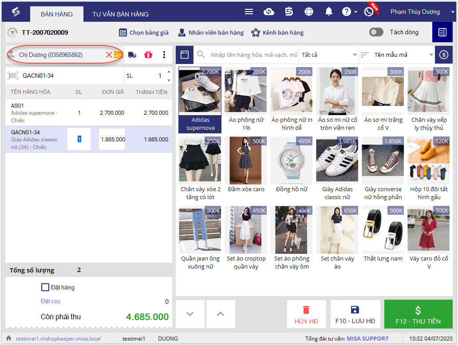Open Kênh bán hàng selector

pyautogui.click(x=277, y=32)
